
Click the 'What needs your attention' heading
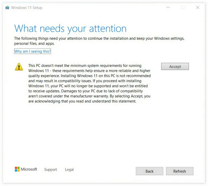[70, 29]
